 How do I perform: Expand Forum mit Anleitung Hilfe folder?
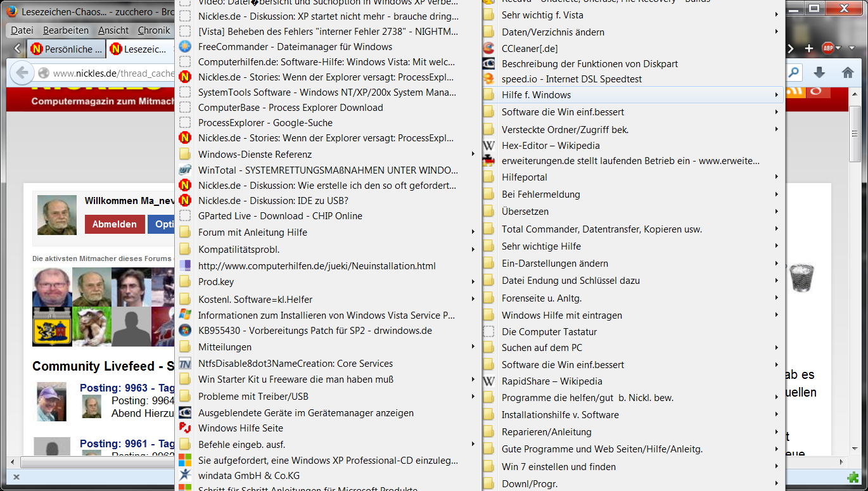(x=327, y=233)
